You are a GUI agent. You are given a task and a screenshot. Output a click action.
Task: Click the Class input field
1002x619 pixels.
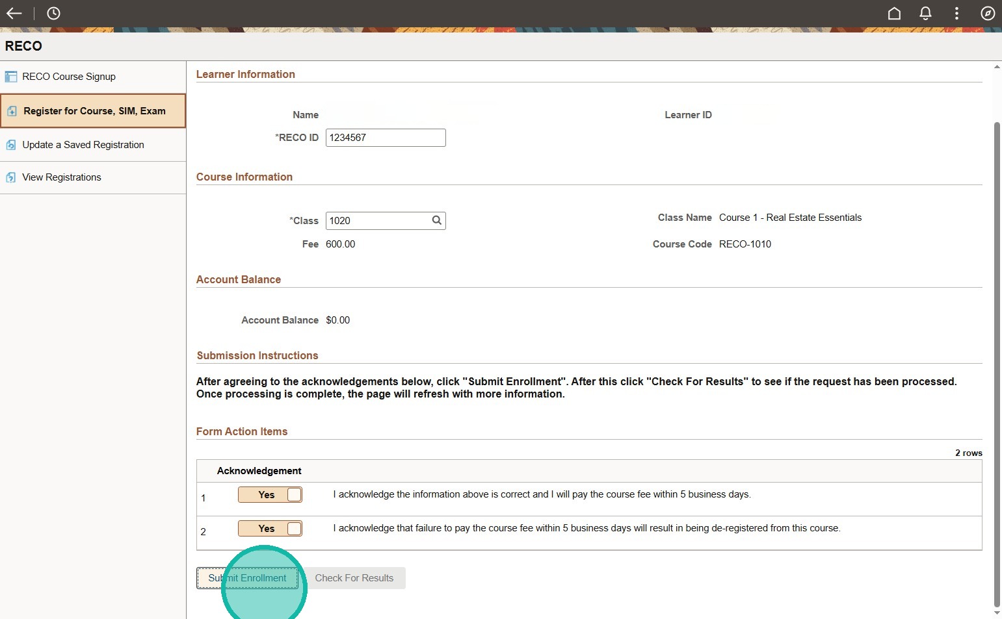(x=386, y=221)
